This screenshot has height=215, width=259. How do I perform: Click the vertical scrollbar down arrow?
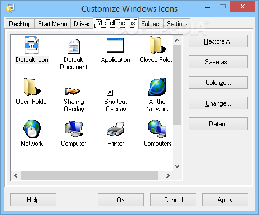pyautogui.click(x=178, y=166)
